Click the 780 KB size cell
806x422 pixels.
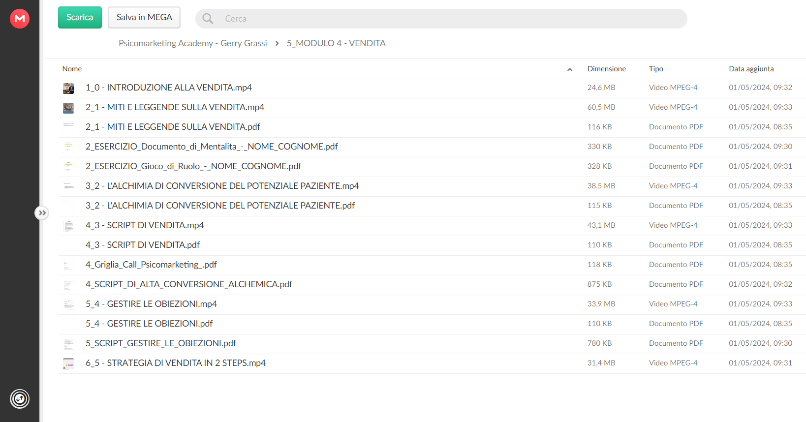[599, 343]
